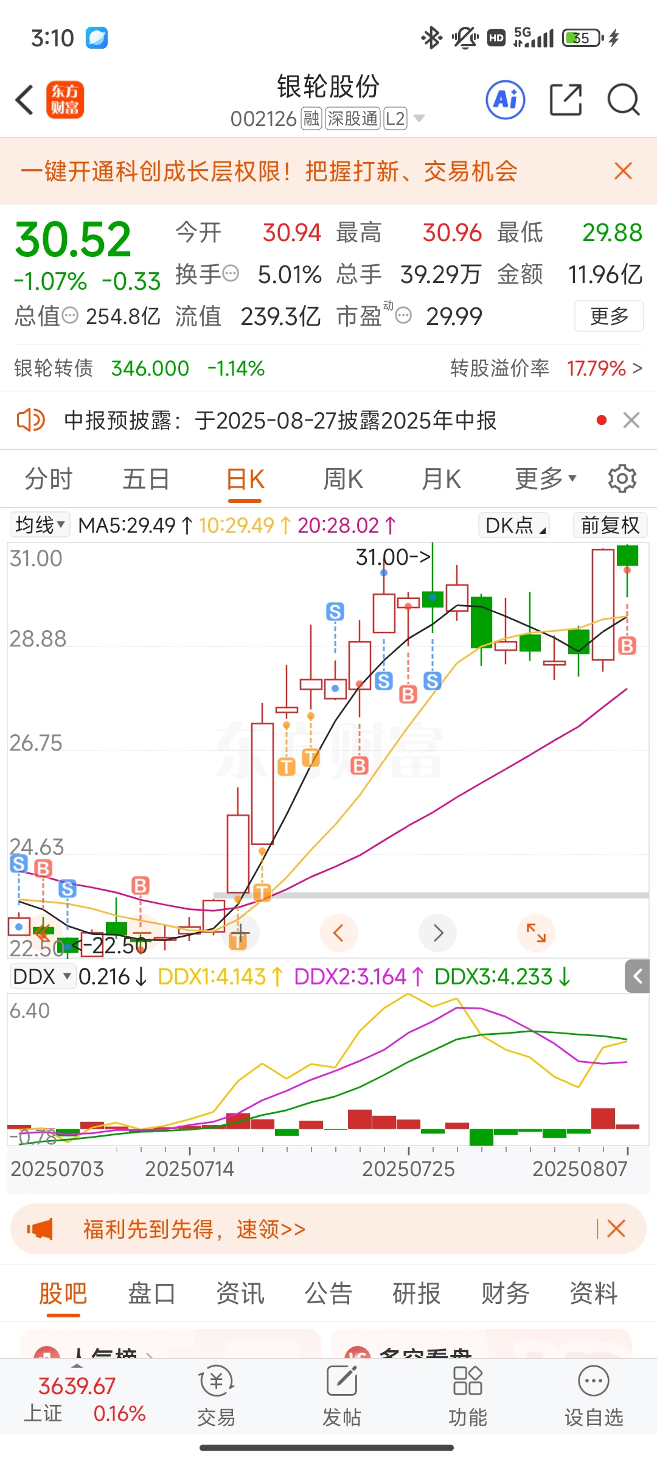Open the 融 margin tag

click(311, 118)
